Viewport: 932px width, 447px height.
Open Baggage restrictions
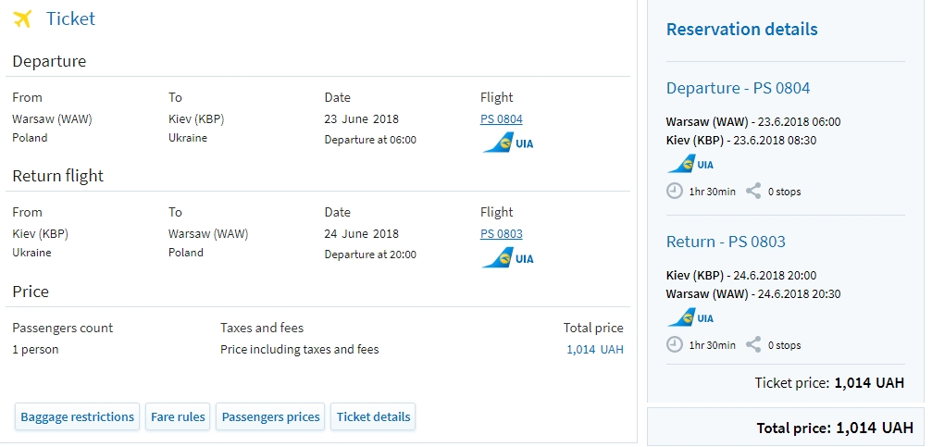click(77, 416)
